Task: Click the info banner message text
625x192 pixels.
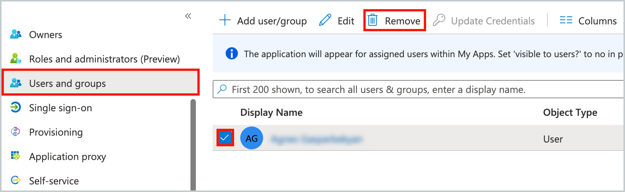Action: 434,54
